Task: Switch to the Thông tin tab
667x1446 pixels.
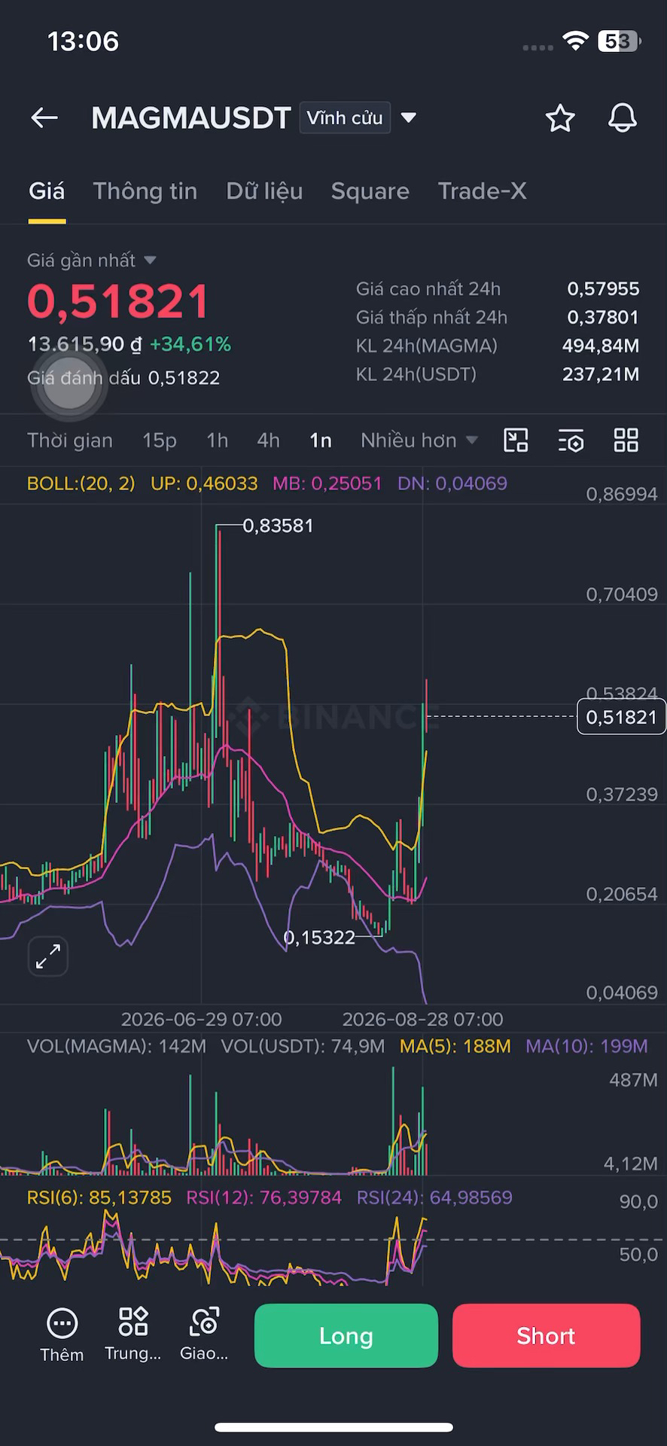Action: [145, 191]
